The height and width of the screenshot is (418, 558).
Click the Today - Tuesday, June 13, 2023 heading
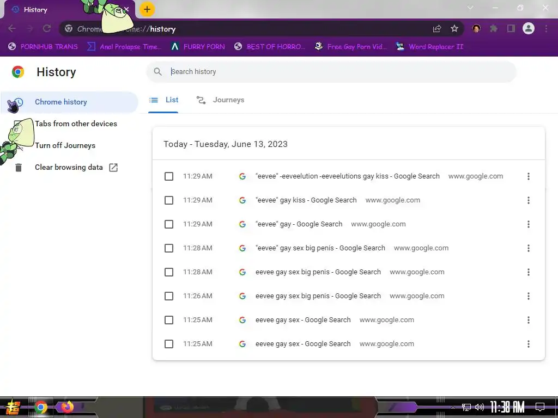coord(226,144)
